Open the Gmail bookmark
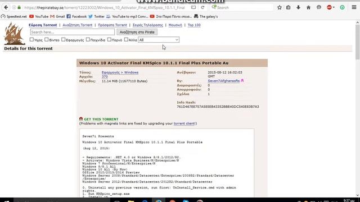Screen dimensions: 360x202 click(x=57, y=16)
